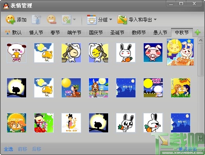Select the girl with bunny ears emoticon
205x155 pixels.
(98, 88)
